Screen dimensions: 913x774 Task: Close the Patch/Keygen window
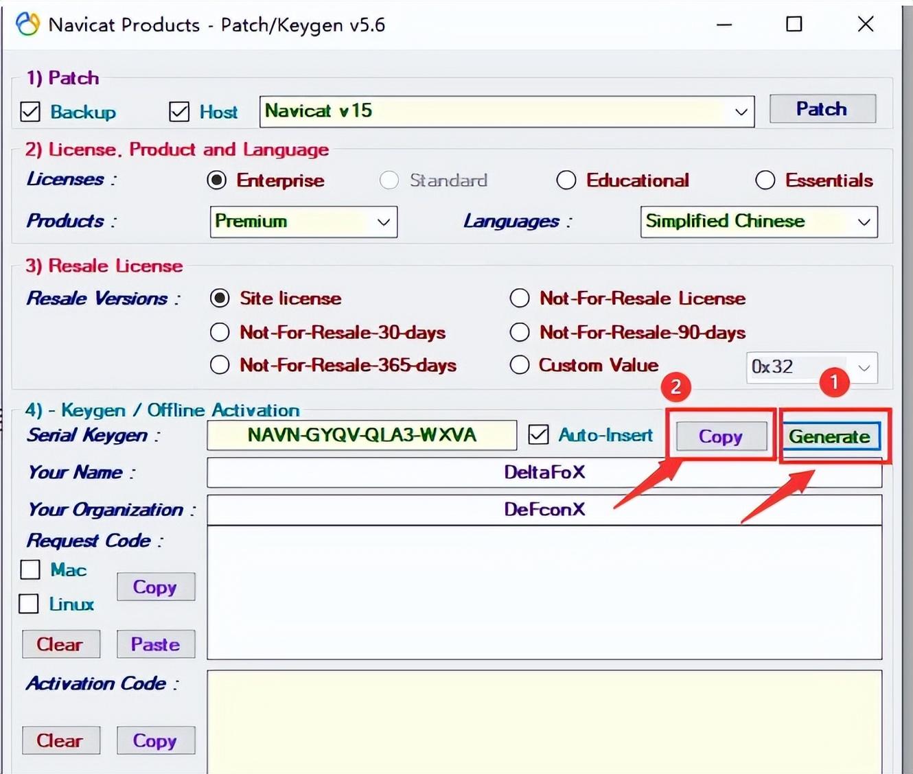point(866,25)
